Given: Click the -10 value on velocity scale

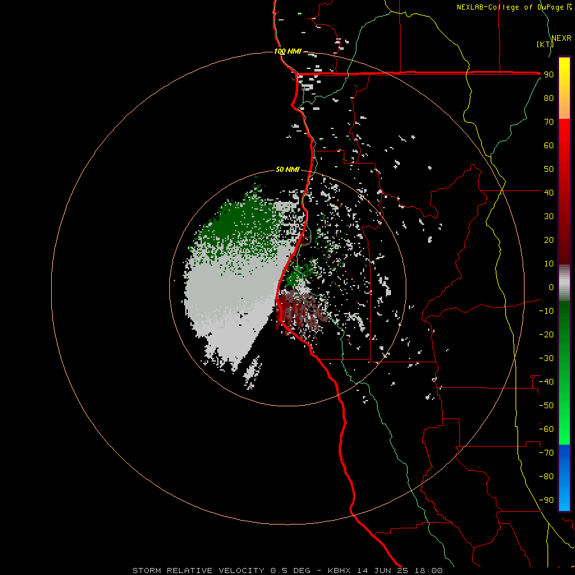Looking at the screenshot, I should click(x=546, y=311).
